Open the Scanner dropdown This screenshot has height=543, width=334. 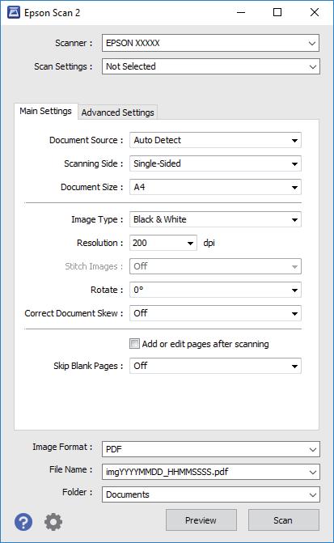(x=210, y=43)
